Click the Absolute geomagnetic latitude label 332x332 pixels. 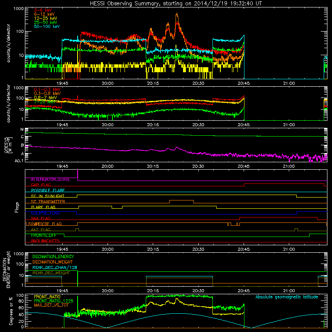click(x=287, y=297)
